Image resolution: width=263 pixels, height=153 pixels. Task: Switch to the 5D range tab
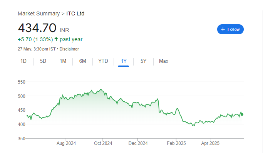click(43, 61)
